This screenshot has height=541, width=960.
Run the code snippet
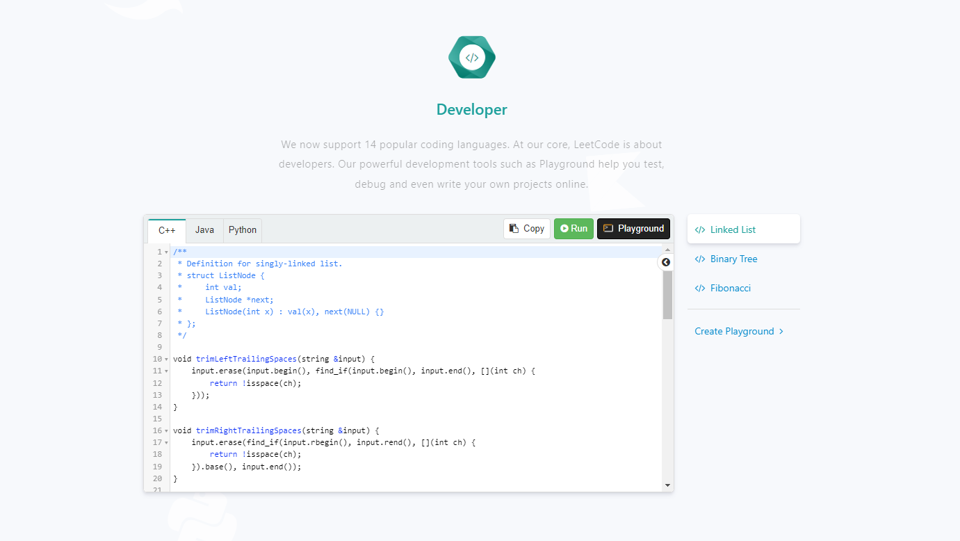pos(573,228)
